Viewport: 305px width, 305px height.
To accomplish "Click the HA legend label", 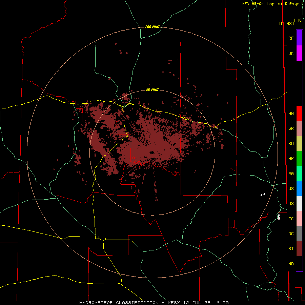I will (291, 113).
